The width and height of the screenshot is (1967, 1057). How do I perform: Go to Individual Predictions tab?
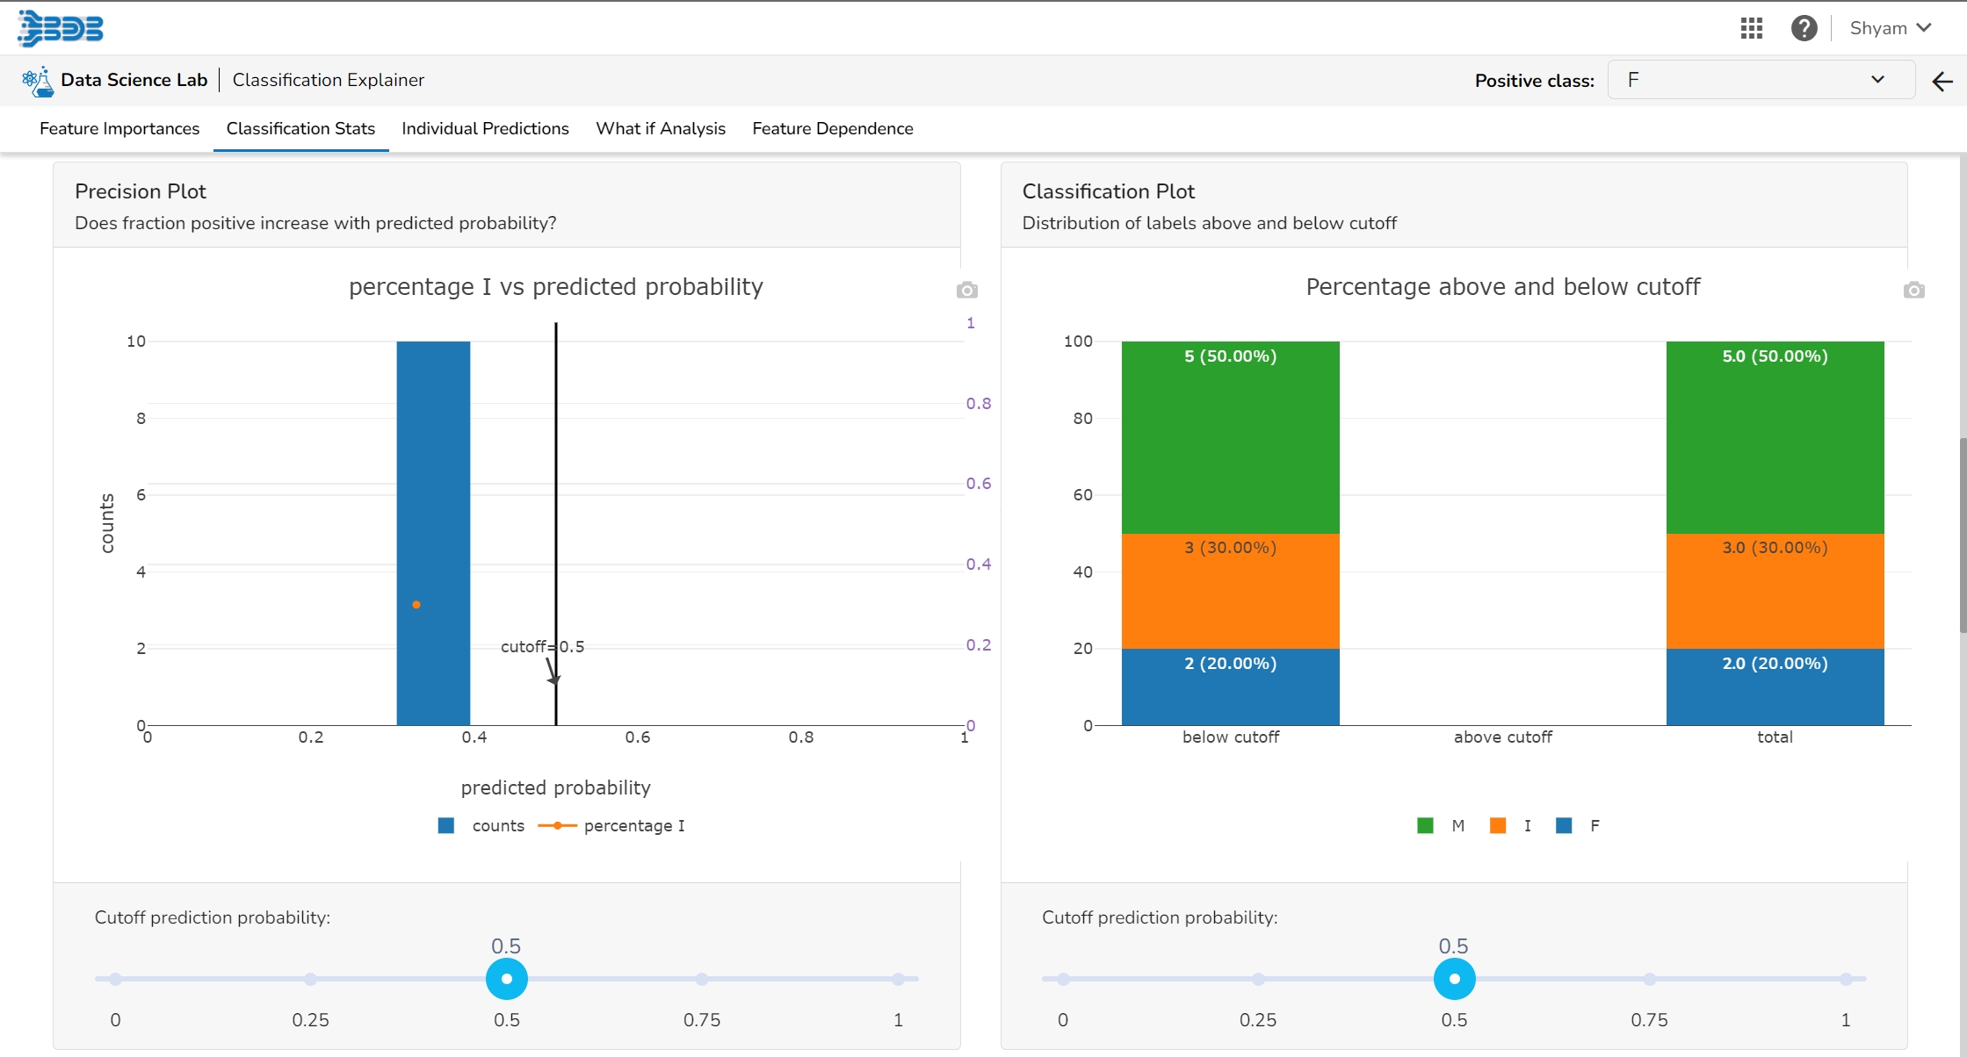pyautogui.click(x=485, y=128)
